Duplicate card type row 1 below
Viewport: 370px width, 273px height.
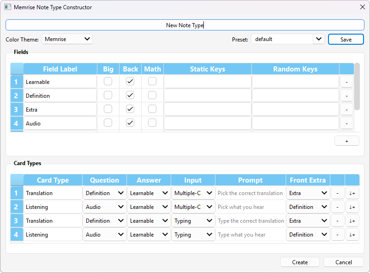click(x=352, y=193)
